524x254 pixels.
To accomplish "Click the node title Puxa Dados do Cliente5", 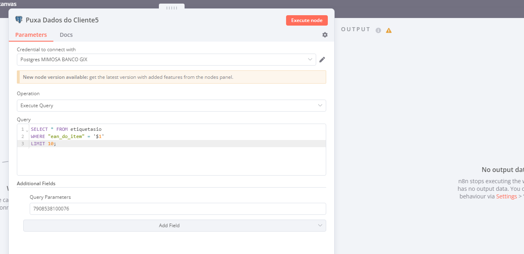I will 62,20.
